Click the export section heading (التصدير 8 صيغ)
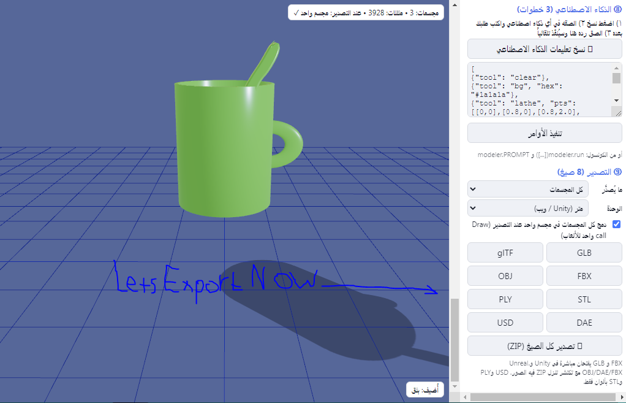This screenshot has height=403, width=626. pos(590,172)
